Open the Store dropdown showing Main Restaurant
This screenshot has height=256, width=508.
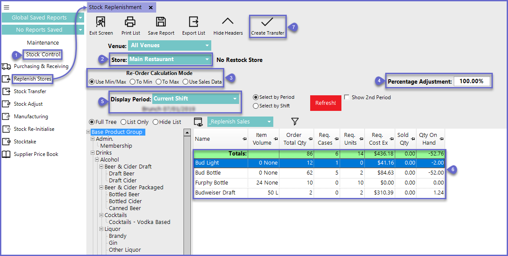(x=169, y=59)
